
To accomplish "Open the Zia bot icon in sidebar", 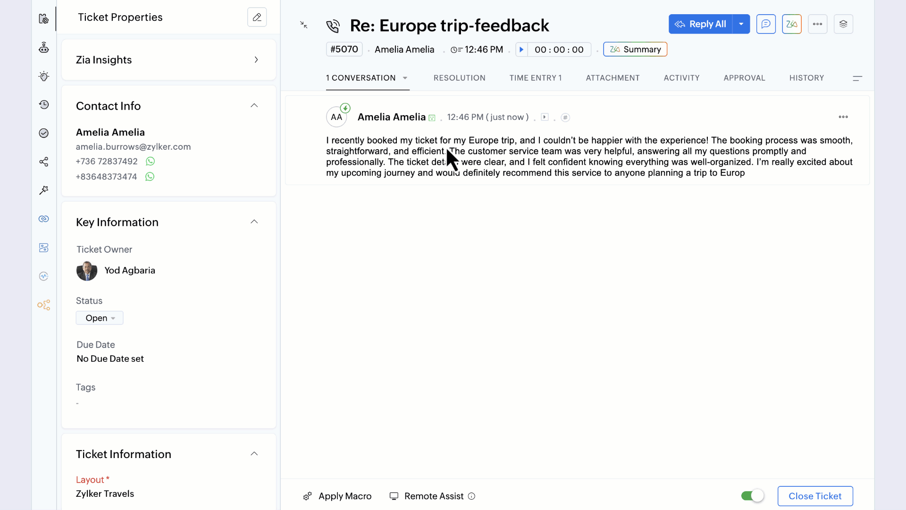I will click(44, 48).
